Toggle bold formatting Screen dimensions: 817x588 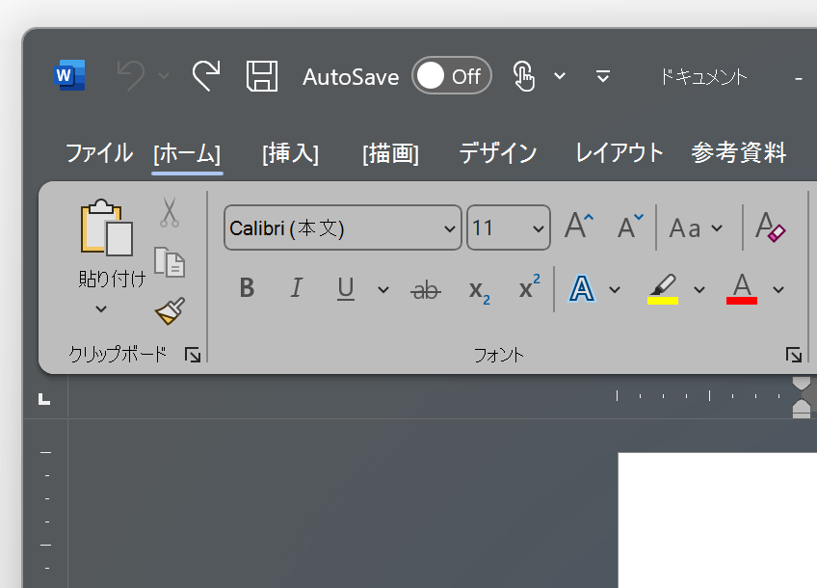[247, 288]
